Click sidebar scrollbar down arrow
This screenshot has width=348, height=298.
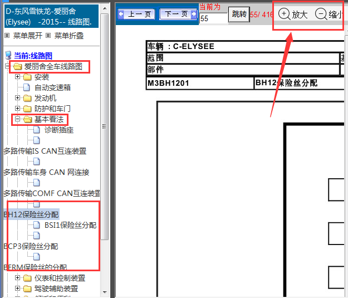tap(105, 292)
